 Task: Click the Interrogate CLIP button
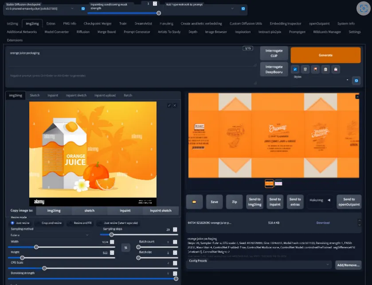[274, 53]
